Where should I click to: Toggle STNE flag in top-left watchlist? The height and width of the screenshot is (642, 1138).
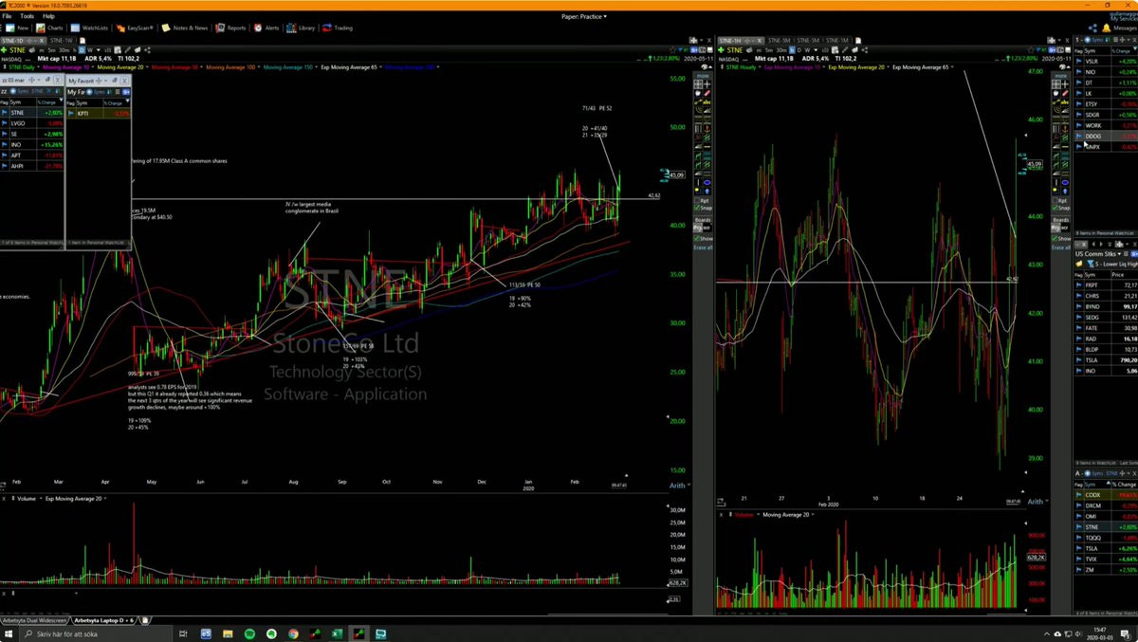(5, 112)
